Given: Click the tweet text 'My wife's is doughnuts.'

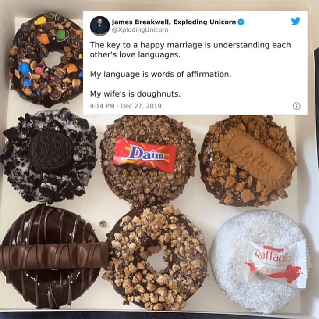Looking at the screenshot, I should 135,94.
